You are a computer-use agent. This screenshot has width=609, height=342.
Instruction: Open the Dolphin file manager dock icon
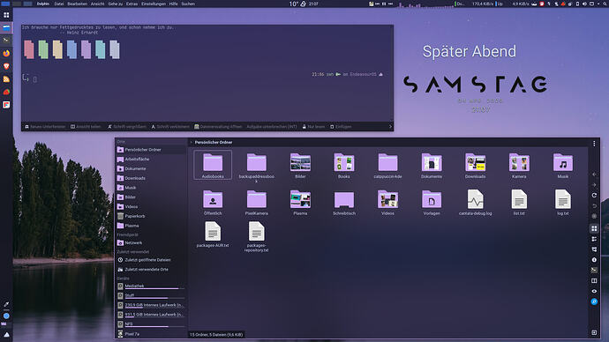[x=6, y=28]
